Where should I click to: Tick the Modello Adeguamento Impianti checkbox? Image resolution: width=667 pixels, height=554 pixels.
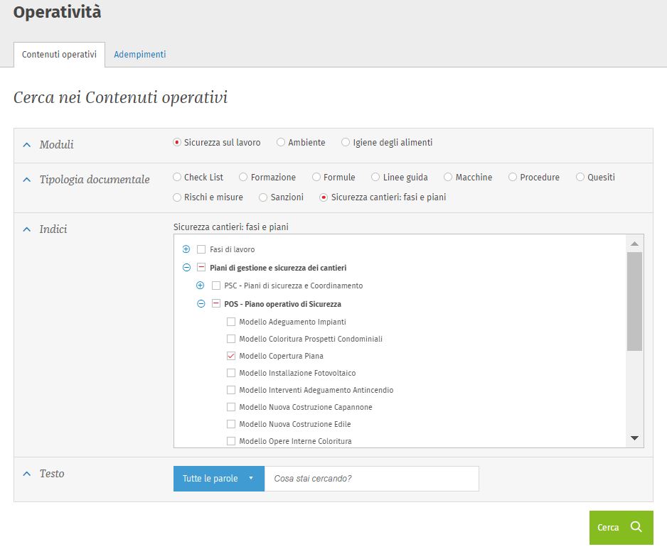pyautogui.click(x=231, y=322)
